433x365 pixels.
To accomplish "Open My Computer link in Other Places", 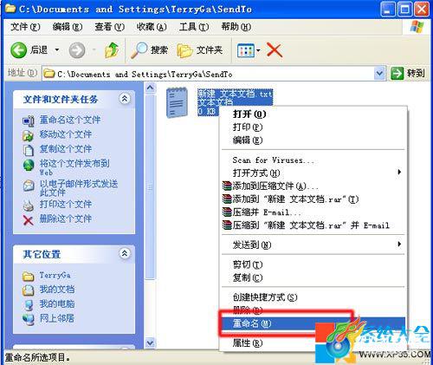I will 57,303.
